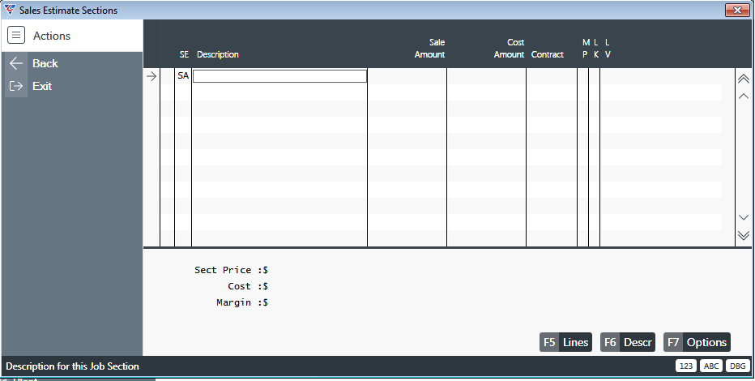
Task: Click the Description column header
Action: pyautogui.click(x=218, y=54)
